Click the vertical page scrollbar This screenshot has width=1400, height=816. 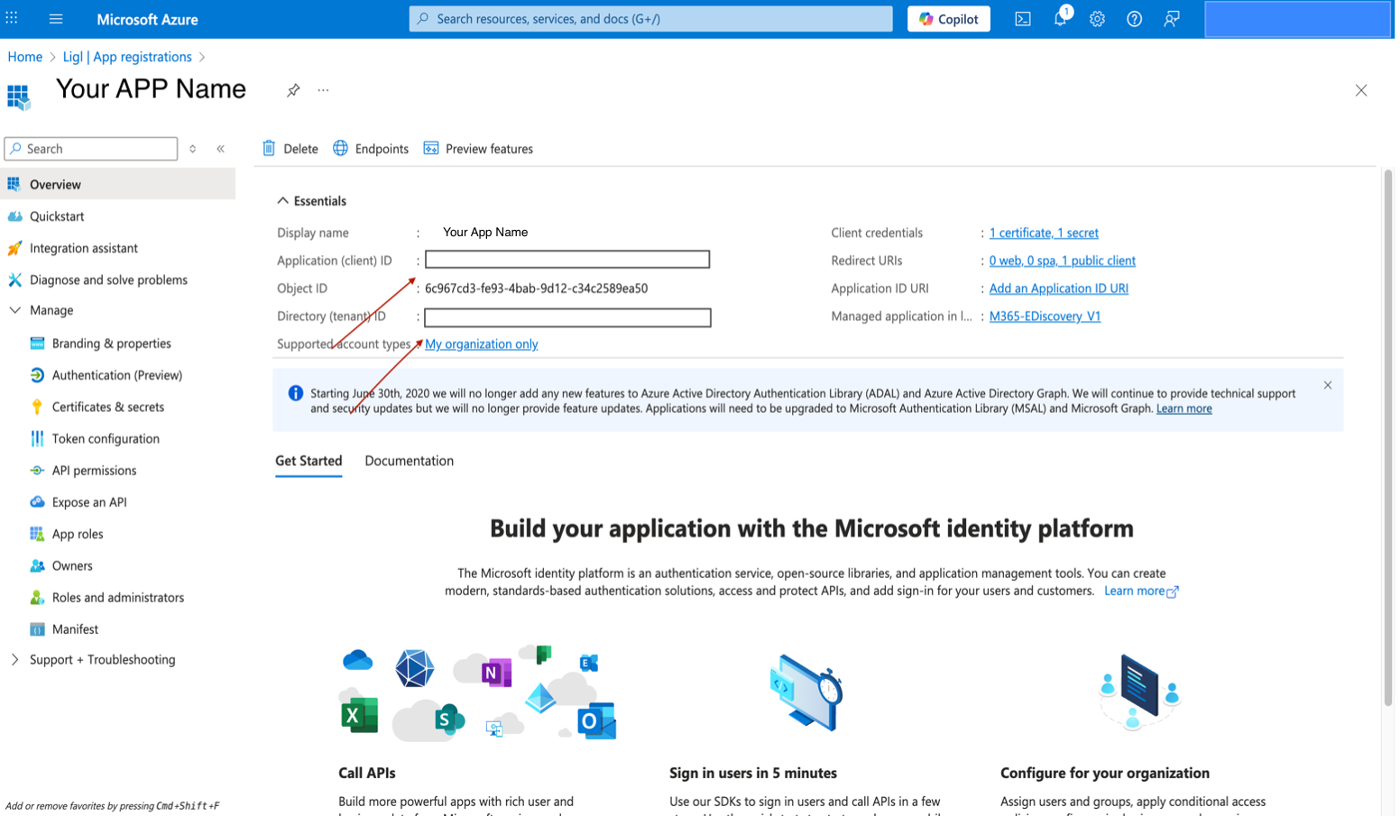[x=1387, y=437]
